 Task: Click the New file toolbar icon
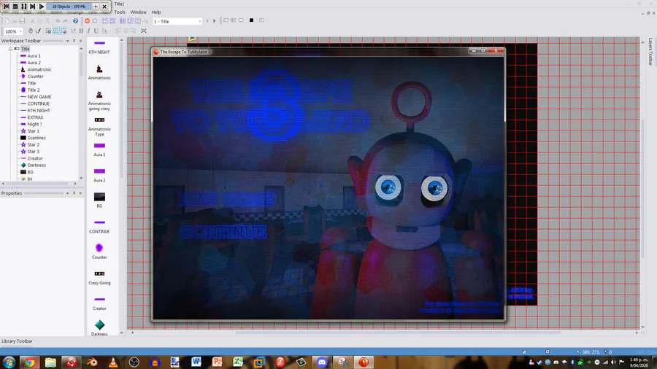pyautogui.click(x=7, y=21)
